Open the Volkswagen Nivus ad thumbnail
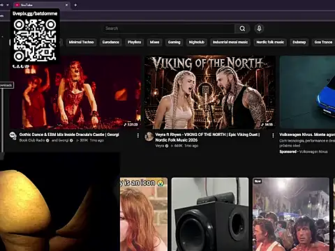Viewport: 335px width, 251px height. (x=307, y=92)
